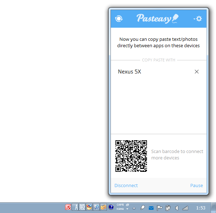This screenshot has width=216, height=213.
Task: Remove the Nexus 5X device
Action: click(197, 72)
